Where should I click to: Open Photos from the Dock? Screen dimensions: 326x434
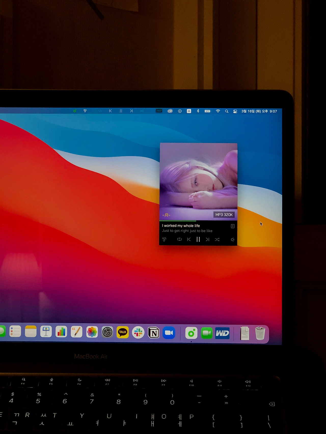[x=92, y=332]
